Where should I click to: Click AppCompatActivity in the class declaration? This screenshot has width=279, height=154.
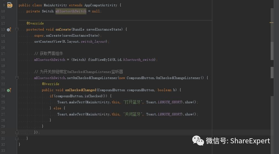pyautogui.click(x=101, y=5)
